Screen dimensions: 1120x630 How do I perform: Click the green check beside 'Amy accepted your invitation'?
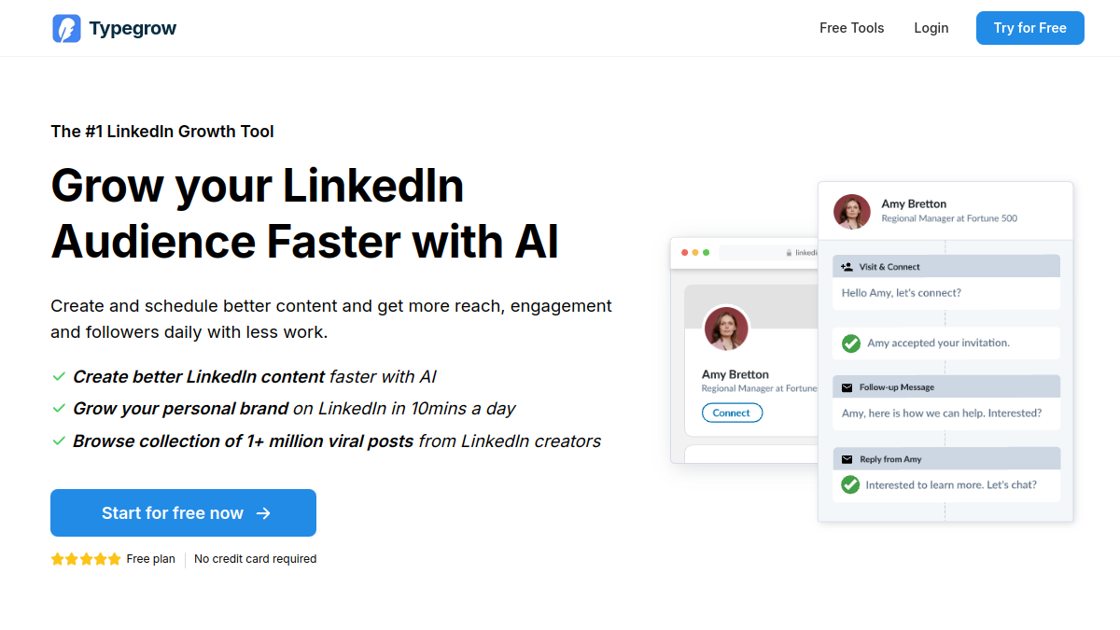[x=851, y=343]
